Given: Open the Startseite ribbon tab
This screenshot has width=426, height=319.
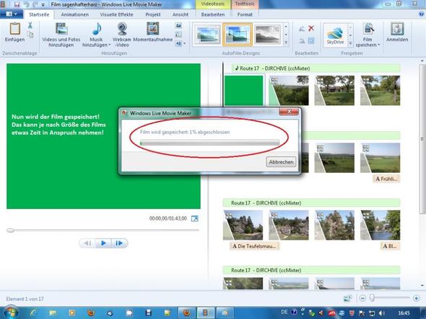Looking at the screenshot, I should [39, 14].
